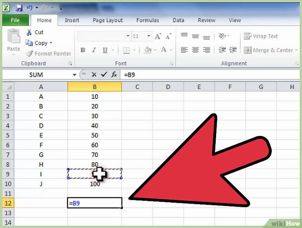Open the font size 11 dropdown
This screenshot has height=228, width=302.
point(149,36)
